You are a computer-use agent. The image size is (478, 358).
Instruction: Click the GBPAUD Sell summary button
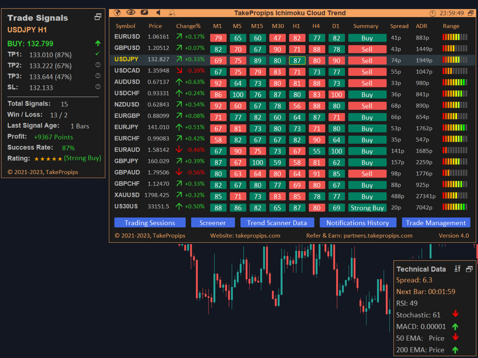click(367, 174)
